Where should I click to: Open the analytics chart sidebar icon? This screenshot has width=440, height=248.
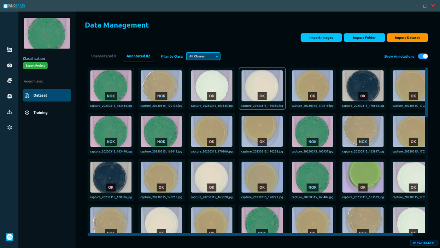pyautogui.click(x=10, y=81)
